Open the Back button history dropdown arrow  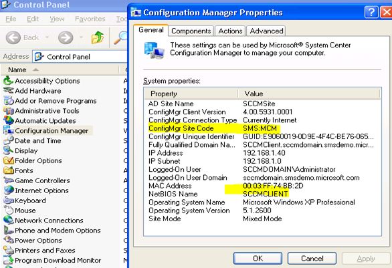coord(47,37)
